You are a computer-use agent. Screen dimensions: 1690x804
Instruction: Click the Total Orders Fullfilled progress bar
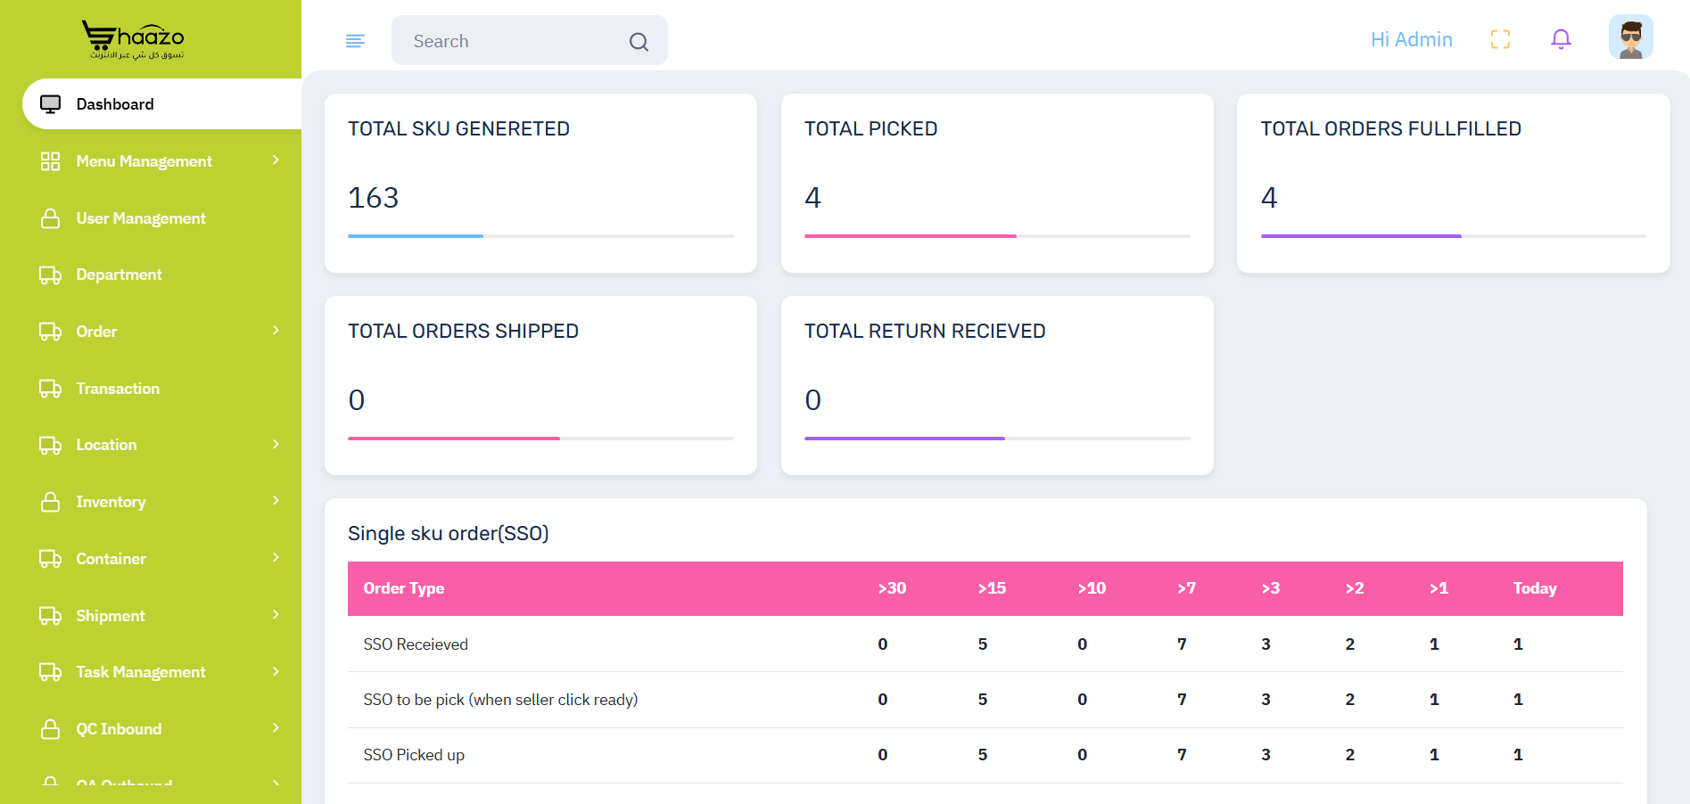click(x=1453, y=236)
